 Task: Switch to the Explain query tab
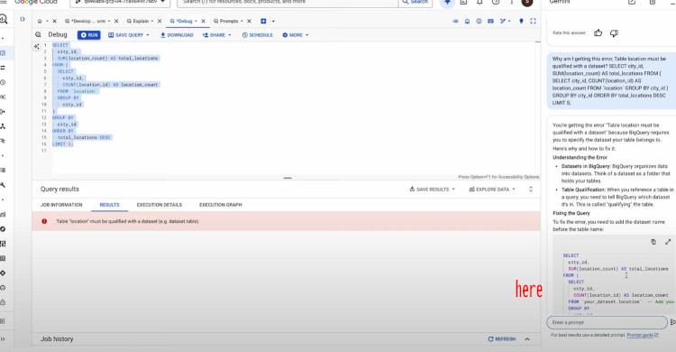pos(140,21)
